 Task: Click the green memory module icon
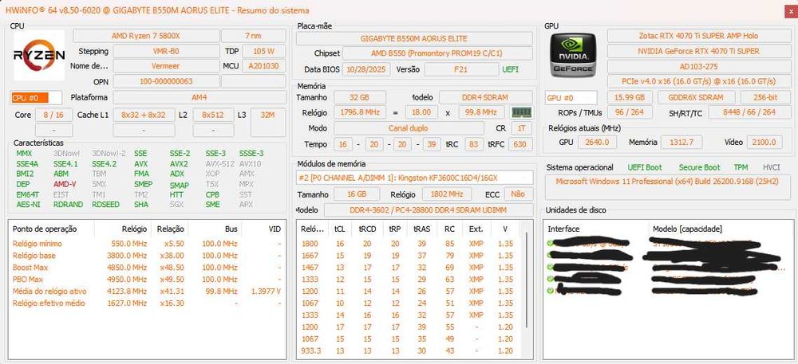pyautogui.click(x=520, y=112)
